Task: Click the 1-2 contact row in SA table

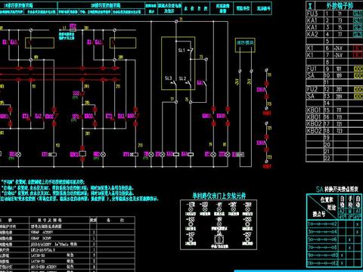Action: (x=334, y=224)
